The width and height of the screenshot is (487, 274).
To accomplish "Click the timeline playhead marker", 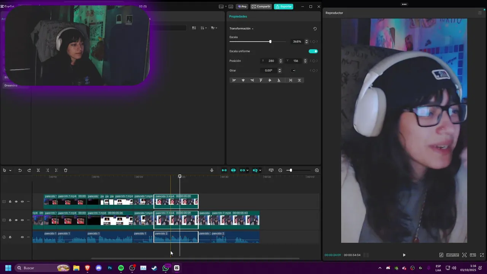I will click(x=180, y=176).
